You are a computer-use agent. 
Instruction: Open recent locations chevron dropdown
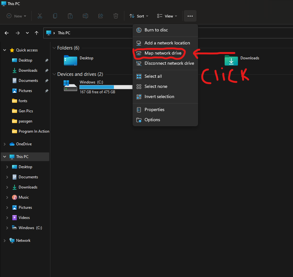pos(27,33)
